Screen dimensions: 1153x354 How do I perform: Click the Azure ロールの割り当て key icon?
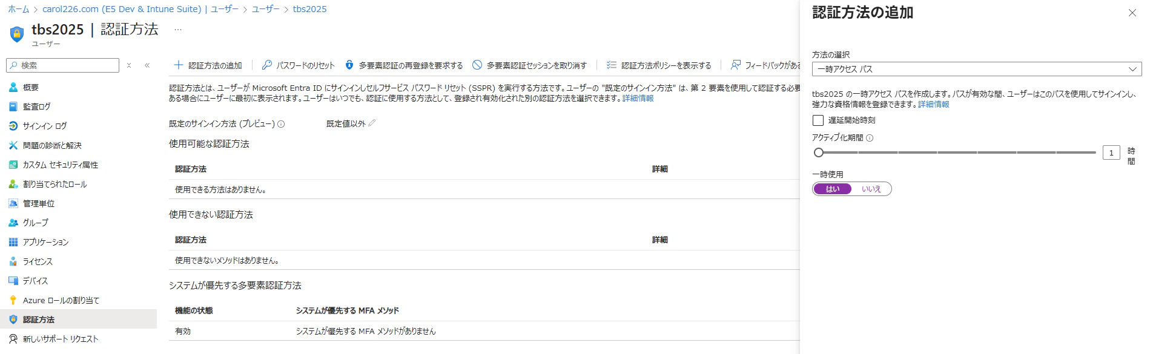[13, 300]
